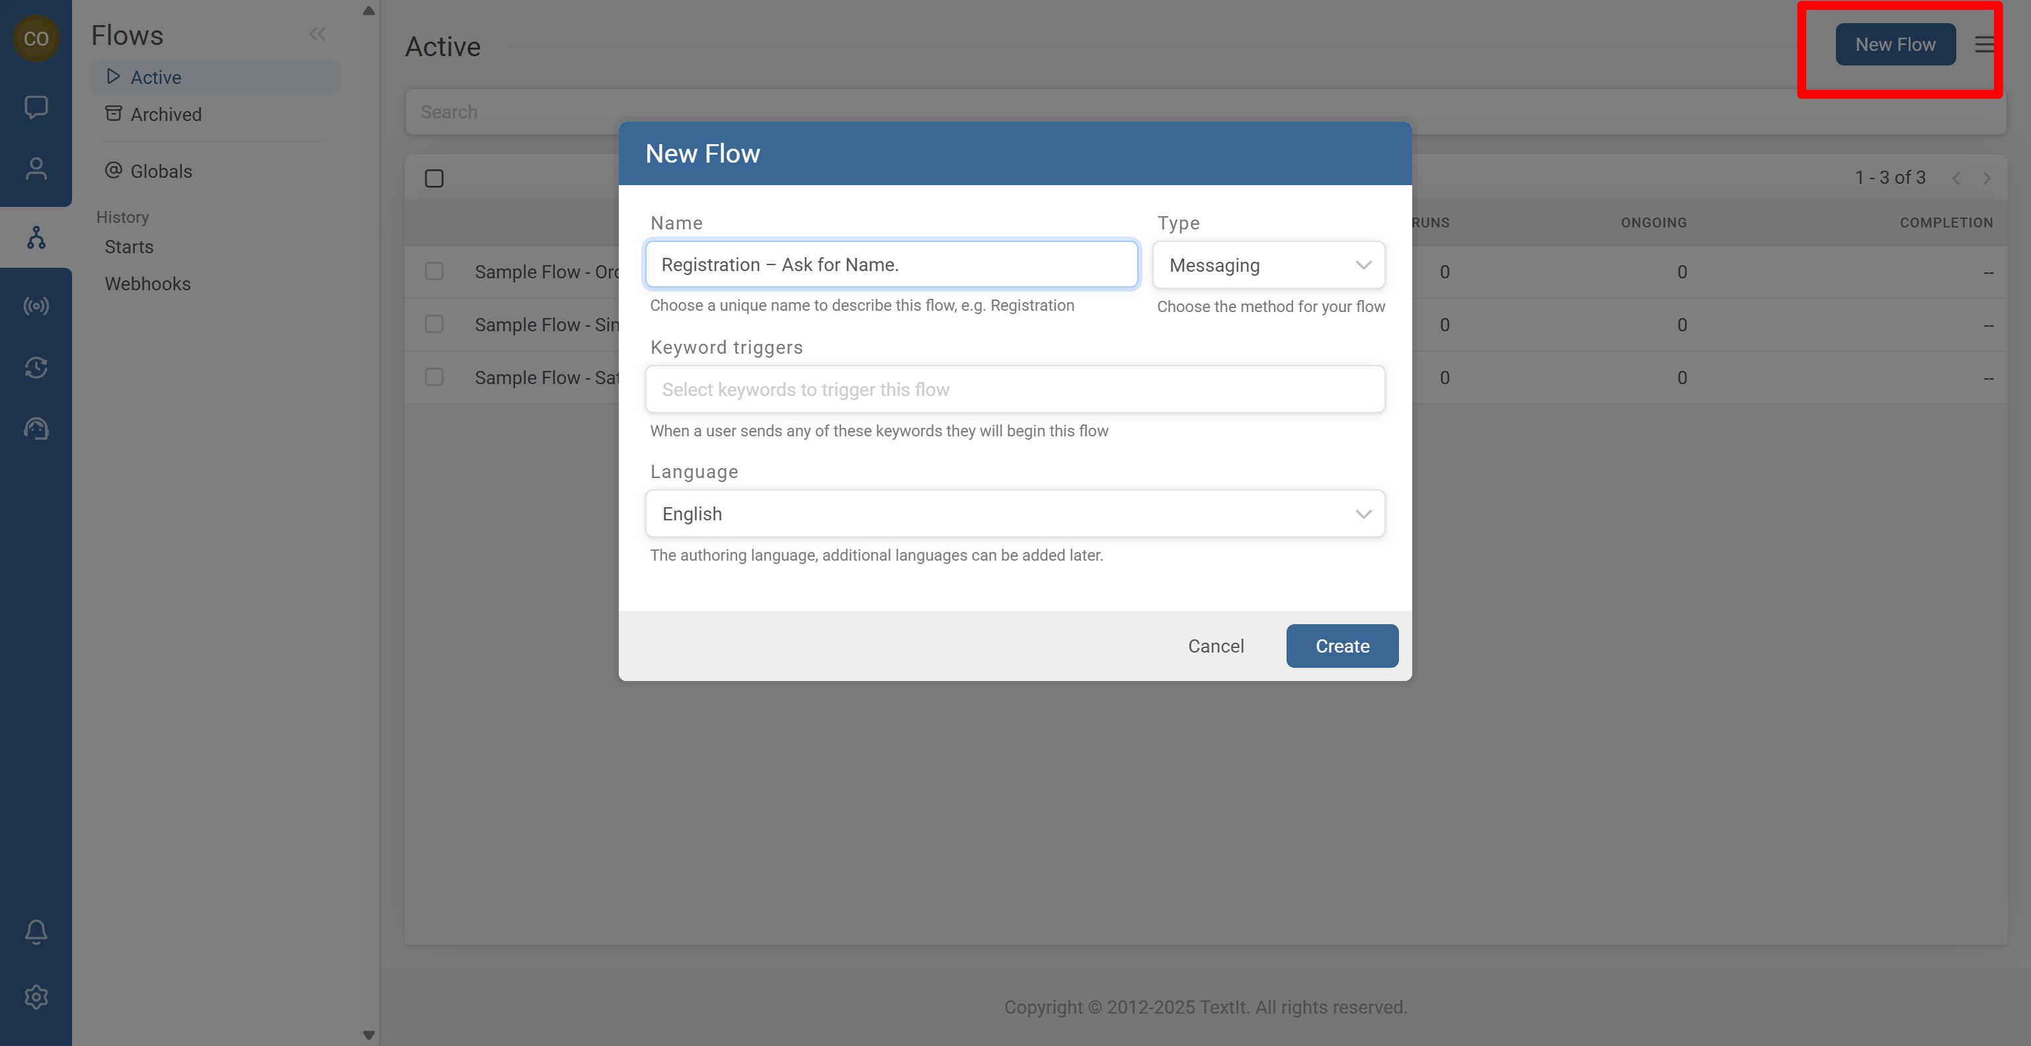Toggle the select-all flows checkbox
Image resolution: width=2031 pixels, height=1046 pixels.
(x=434, y=178)
